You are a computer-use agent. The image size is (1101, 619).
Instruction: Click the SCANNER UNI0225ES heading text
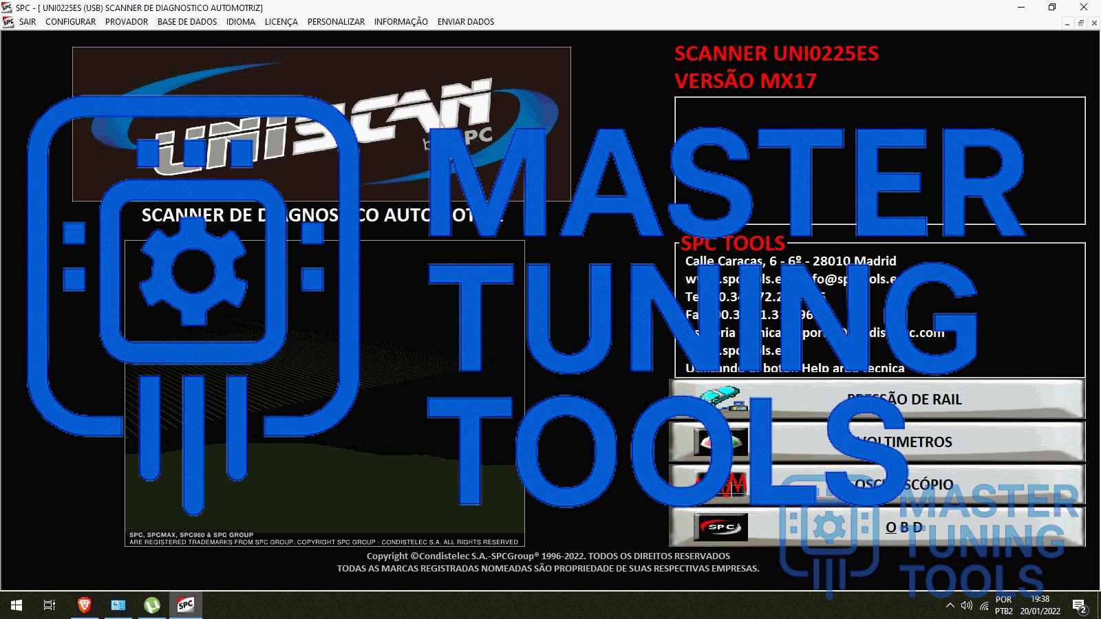click(776, 54)
